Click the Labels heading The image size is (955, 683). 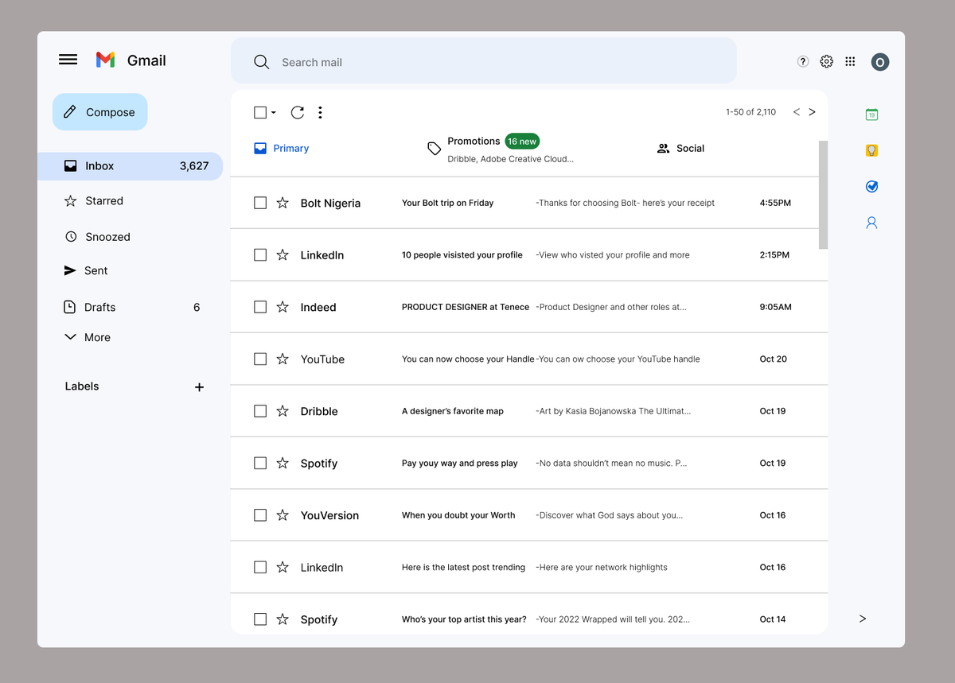[x=82, y=386]
